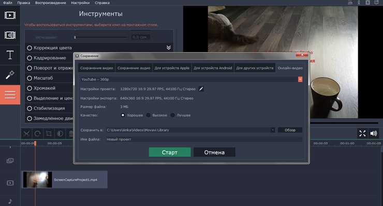Open the media import panel icon

(x=10, y=15)
